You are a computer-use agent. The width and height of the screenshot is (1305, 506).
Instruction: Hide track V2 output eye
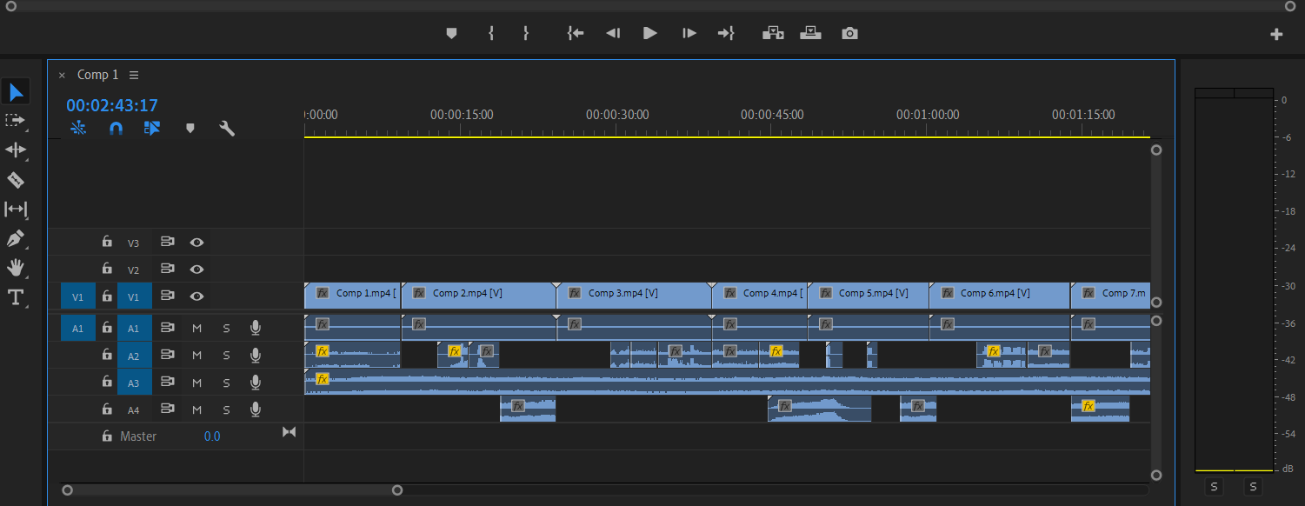197,269
